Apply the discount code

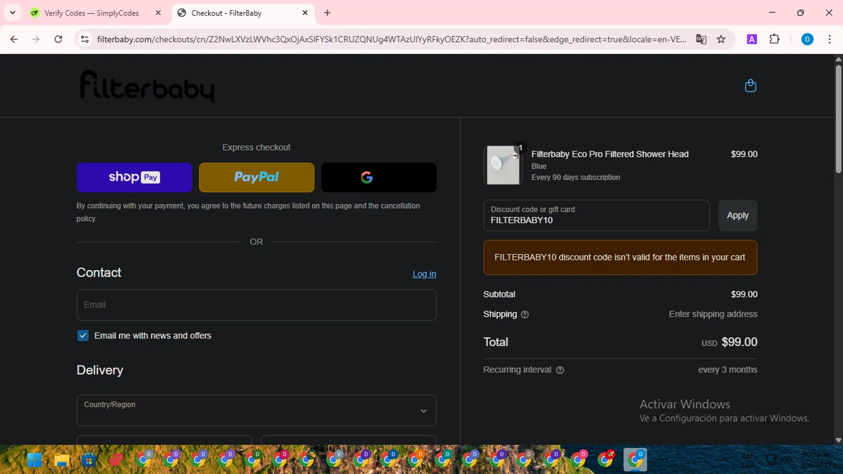point(738,215)
